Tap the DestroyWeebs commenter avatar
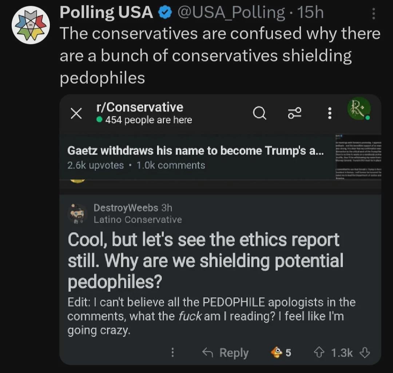Image resolution: width=393 pixels, height=373 pixels. pos(77,213)
